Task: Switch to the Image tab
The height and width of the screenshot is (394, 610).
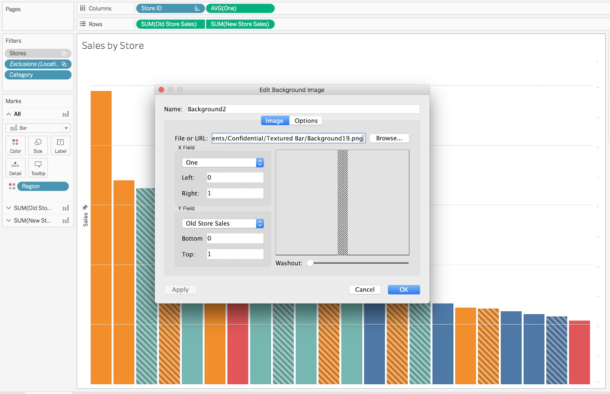Action: pyautogui.click(x=275, y=120)
